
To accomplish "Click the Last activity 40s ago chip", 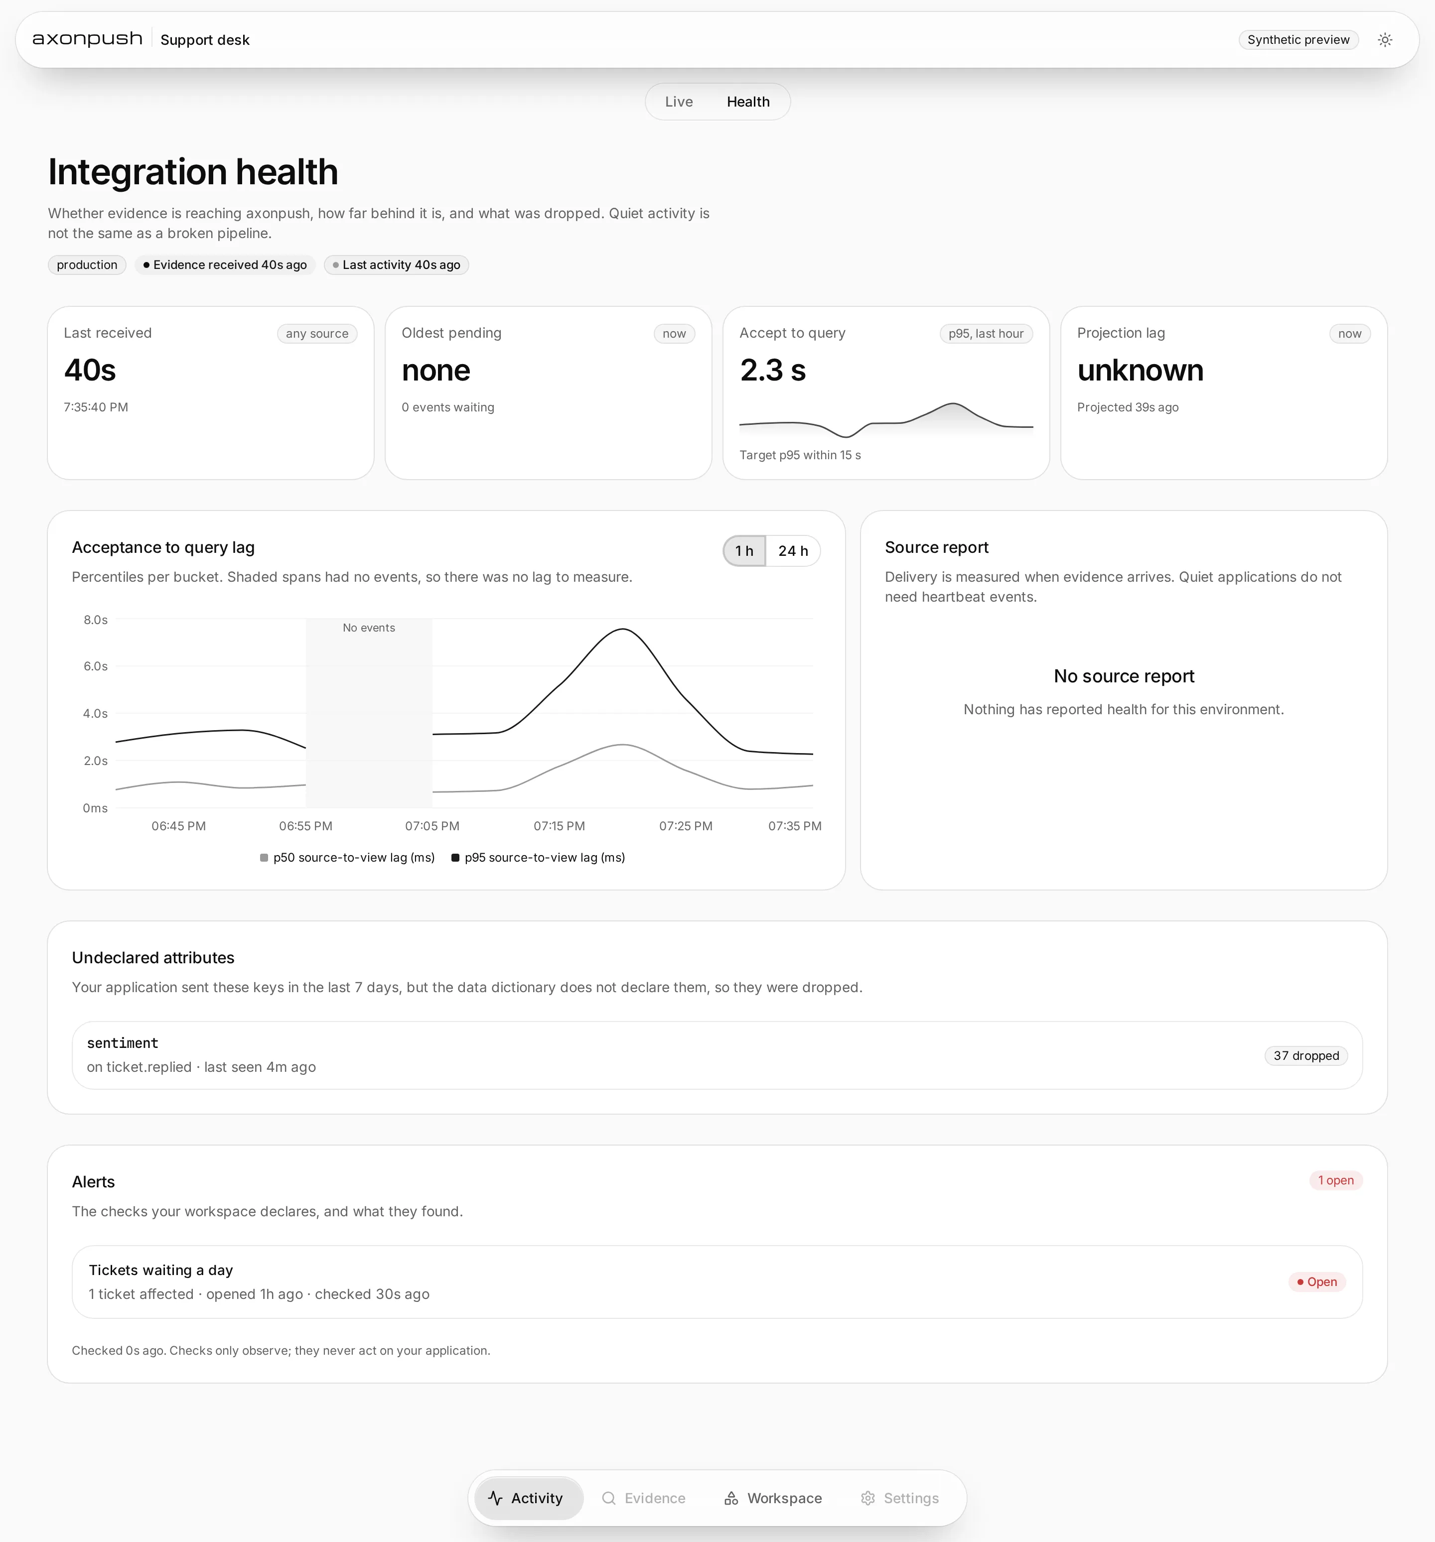I will [x=397, y=264].
